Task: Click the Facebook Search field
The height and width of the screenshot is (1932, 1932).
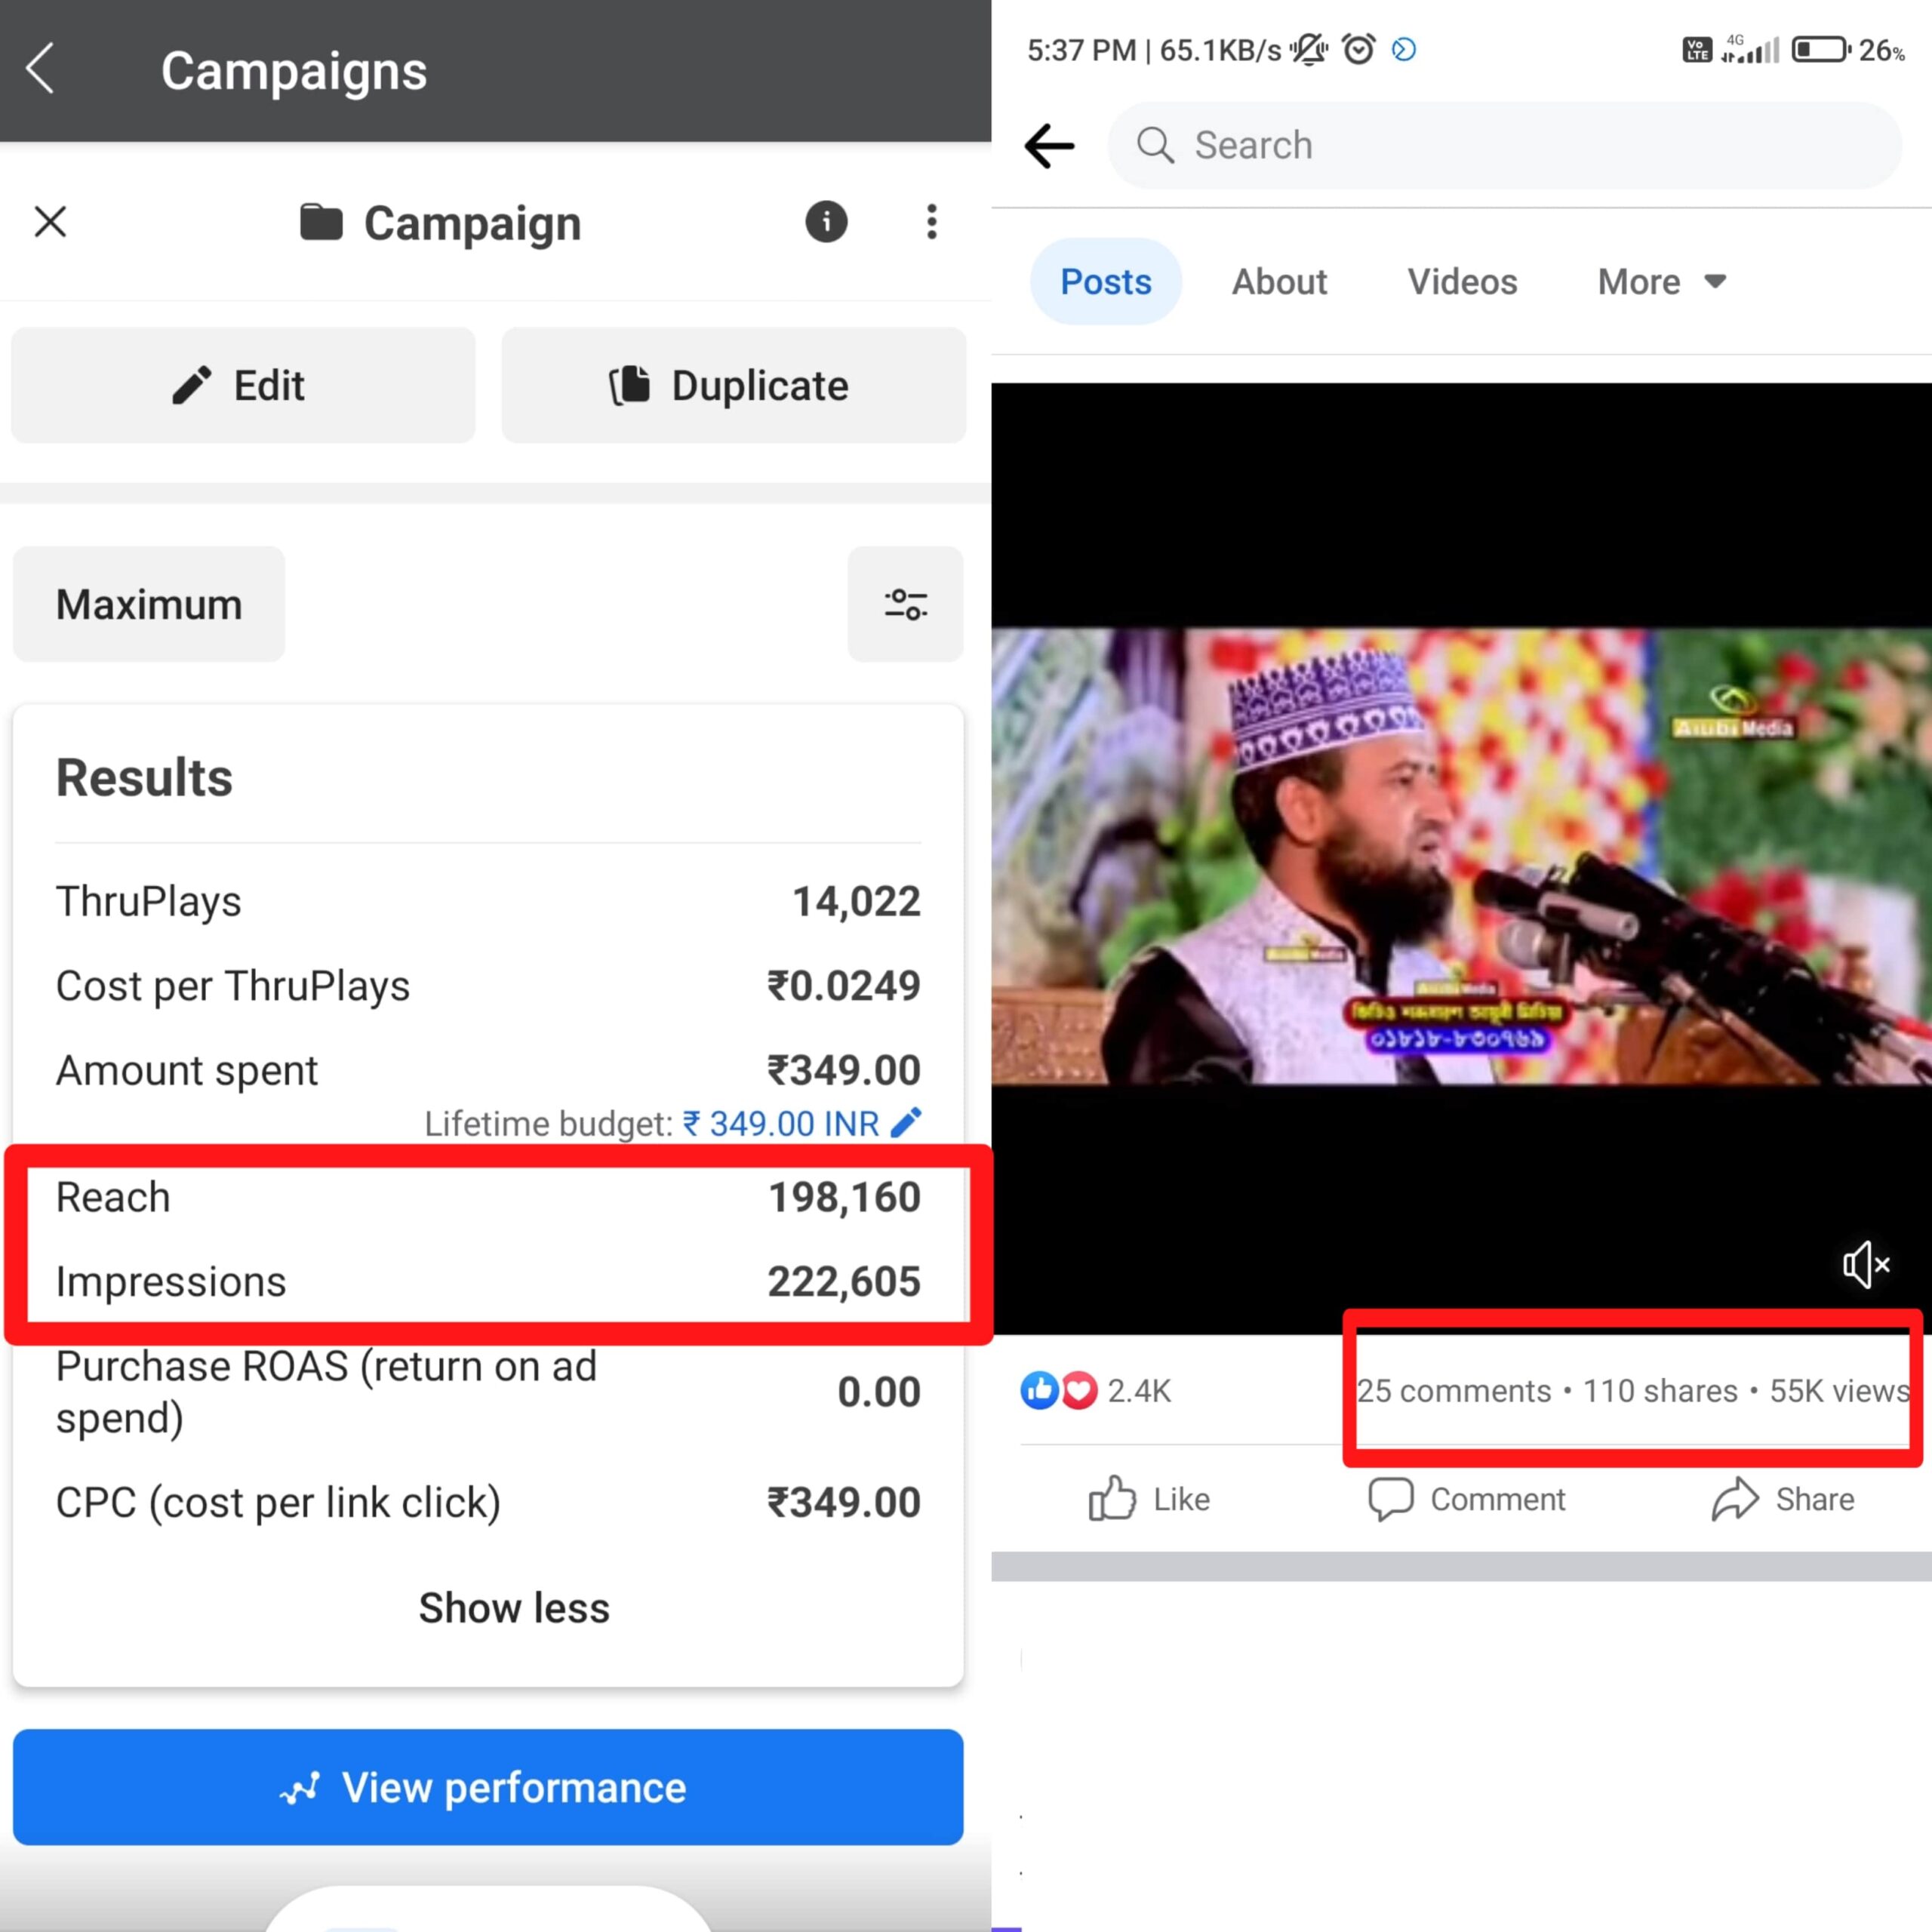Action: tap(1504, 146)
